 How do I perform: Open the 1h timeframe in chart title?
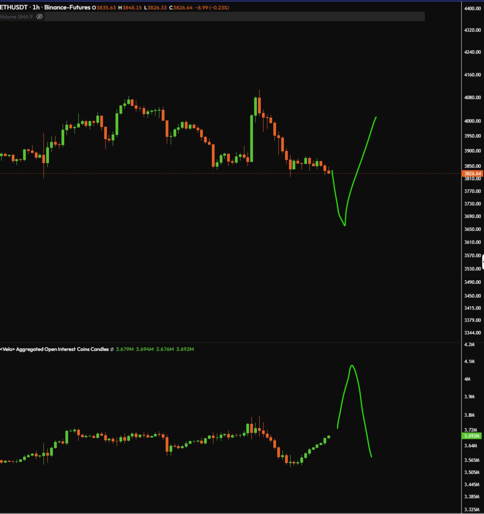click(x=36, y=7)
